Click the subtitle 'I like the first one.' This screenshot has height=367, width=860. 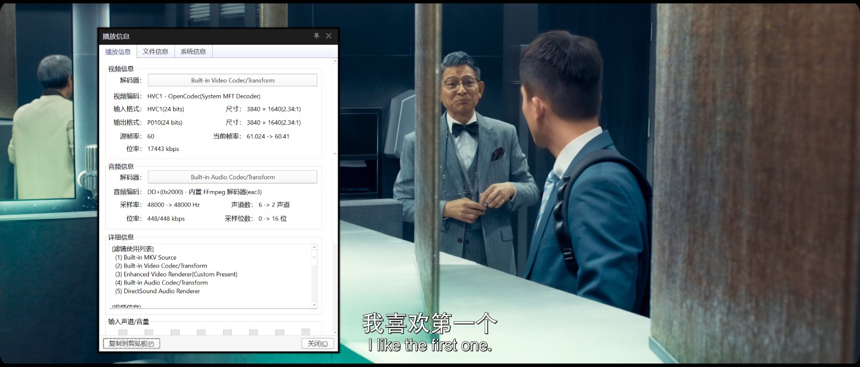tap(431, 346)
